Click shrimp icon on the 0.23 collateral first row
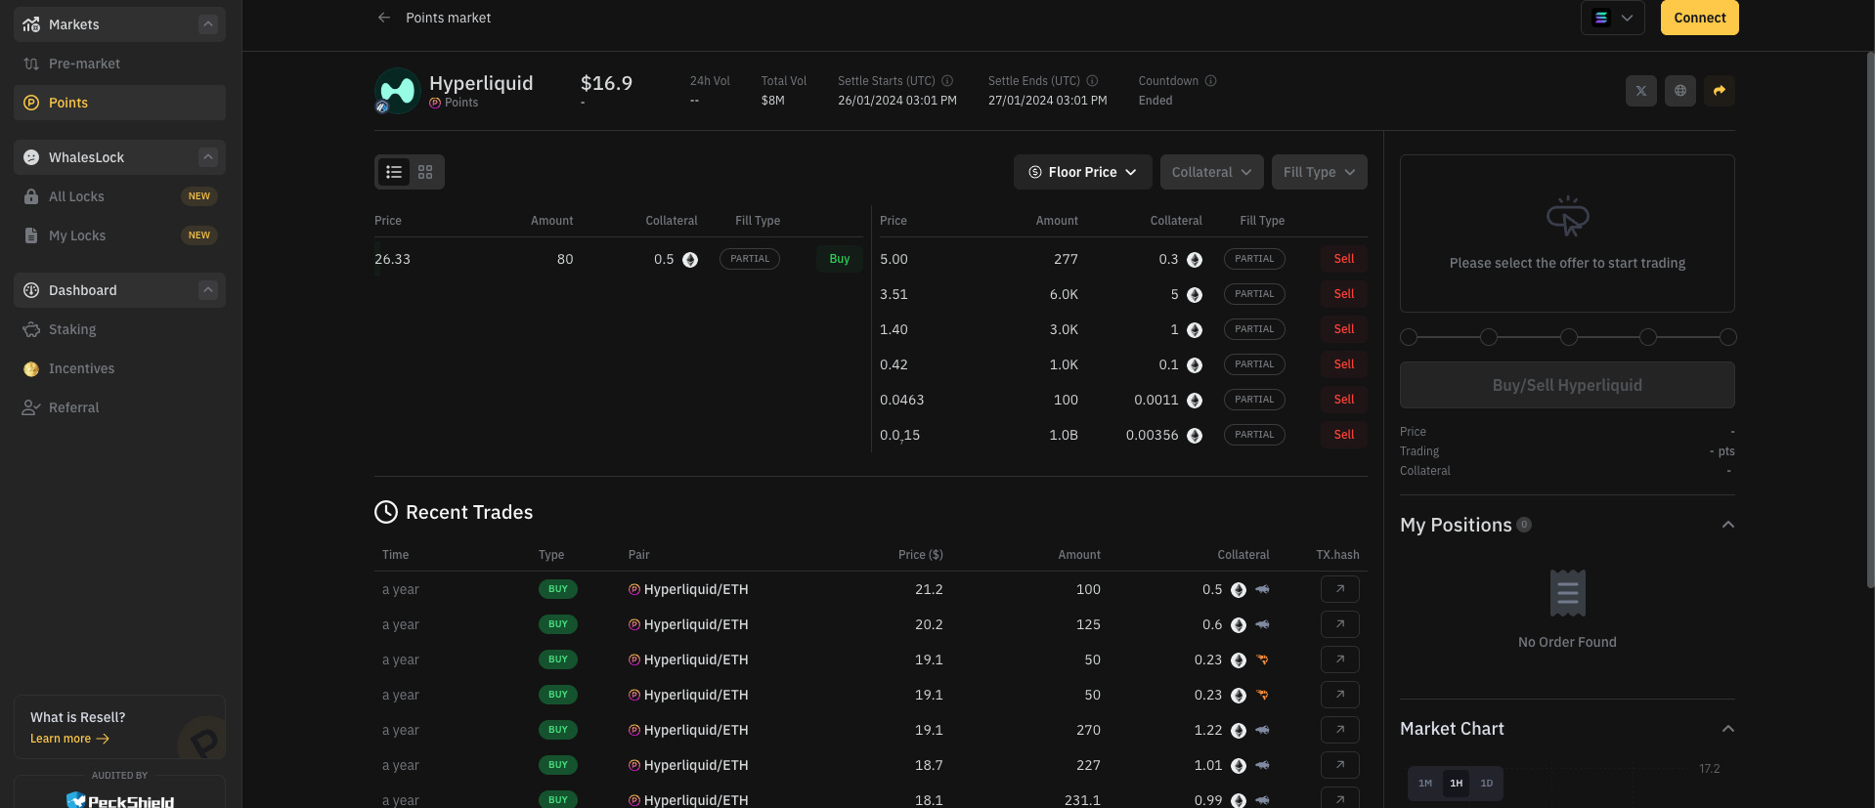The image size is (1875, 808). pyautogui.click(x=1262, y=659)
